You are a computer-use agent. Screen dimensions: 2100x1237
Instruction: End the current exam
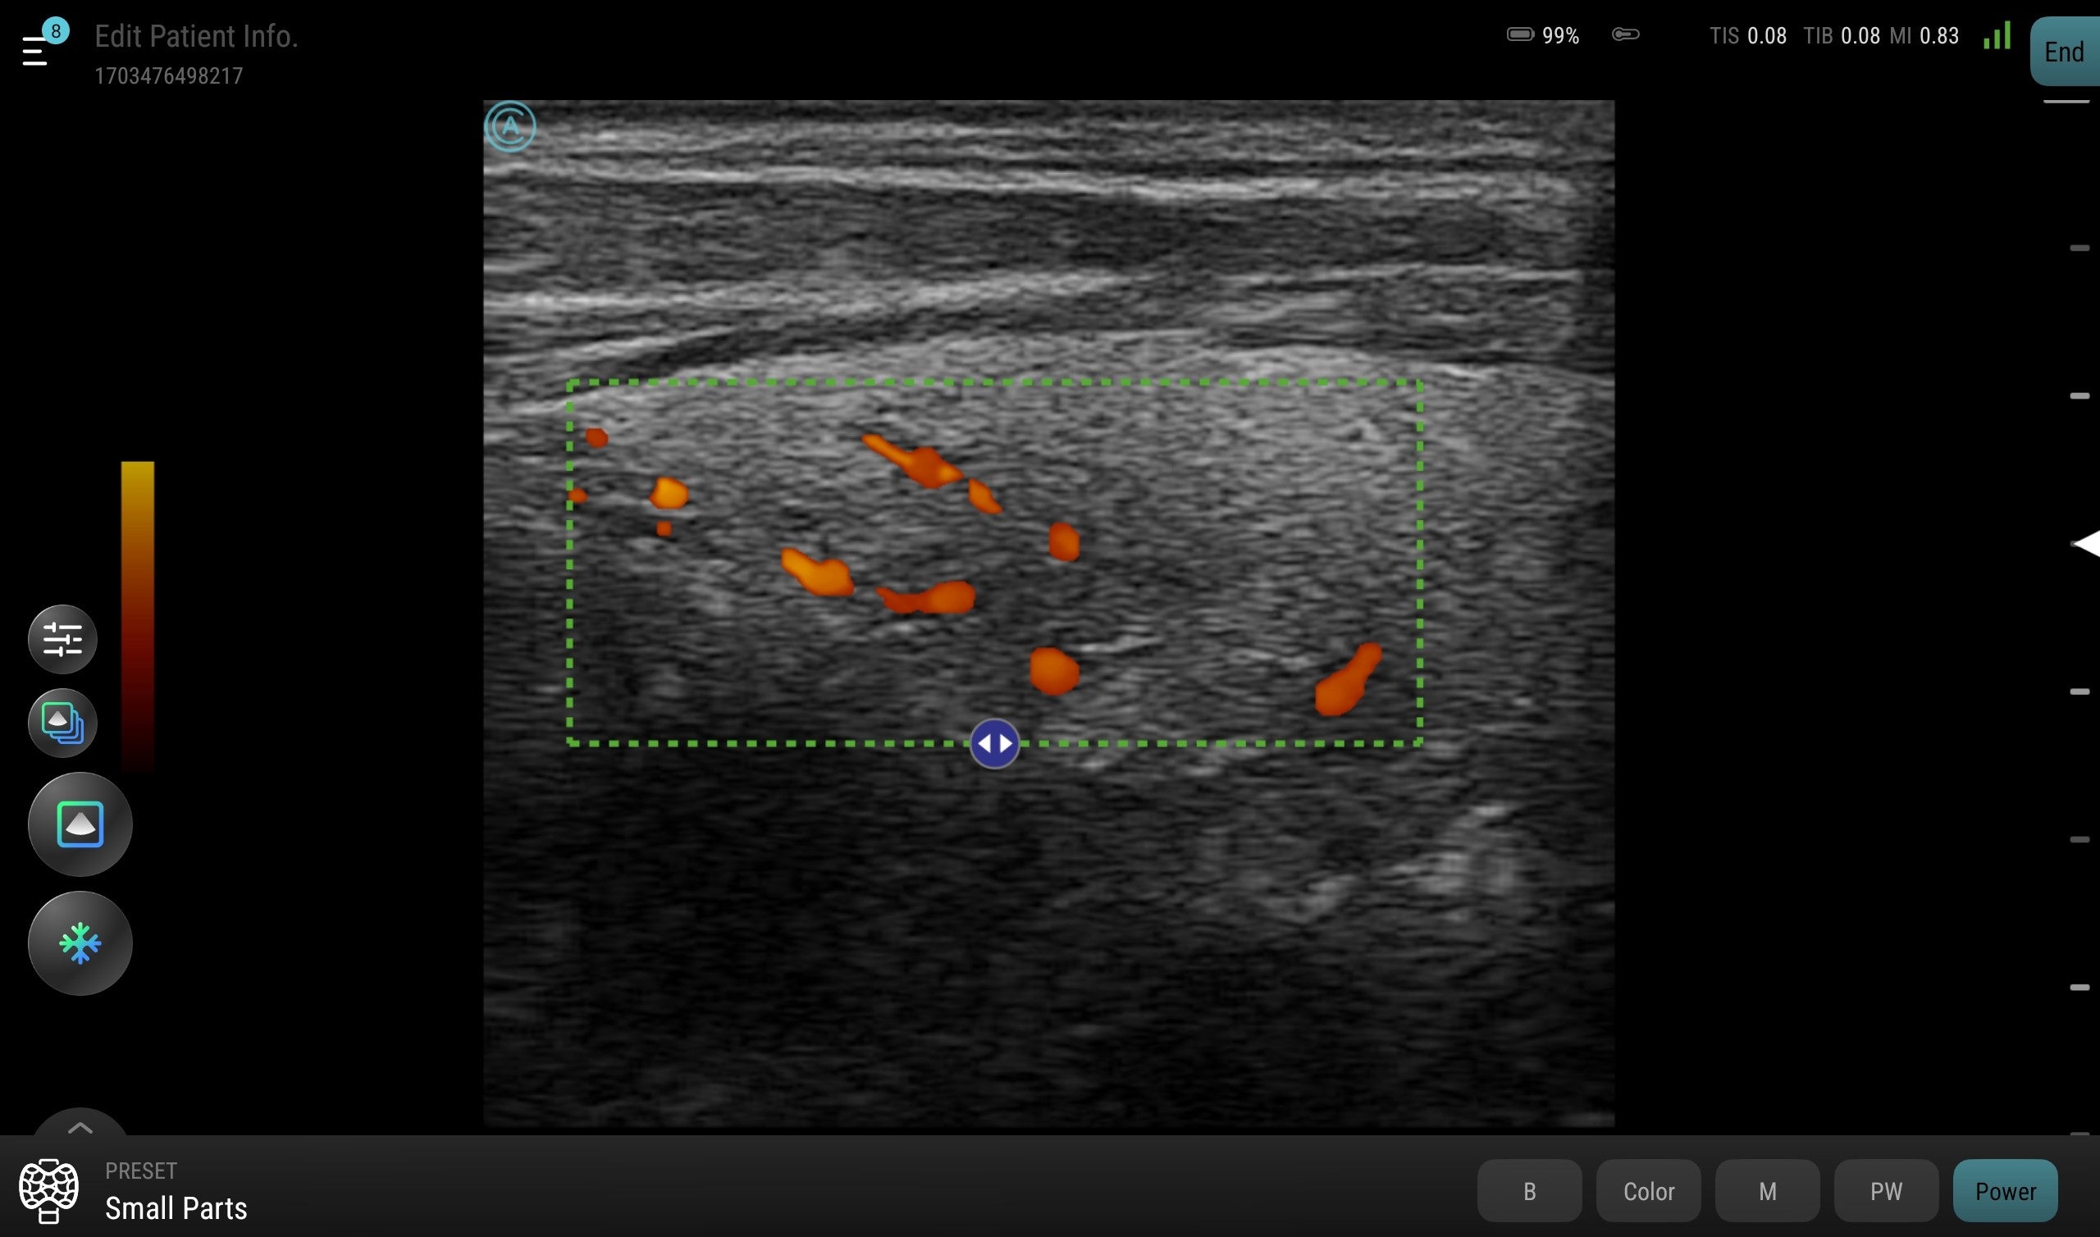(2064, 52)
